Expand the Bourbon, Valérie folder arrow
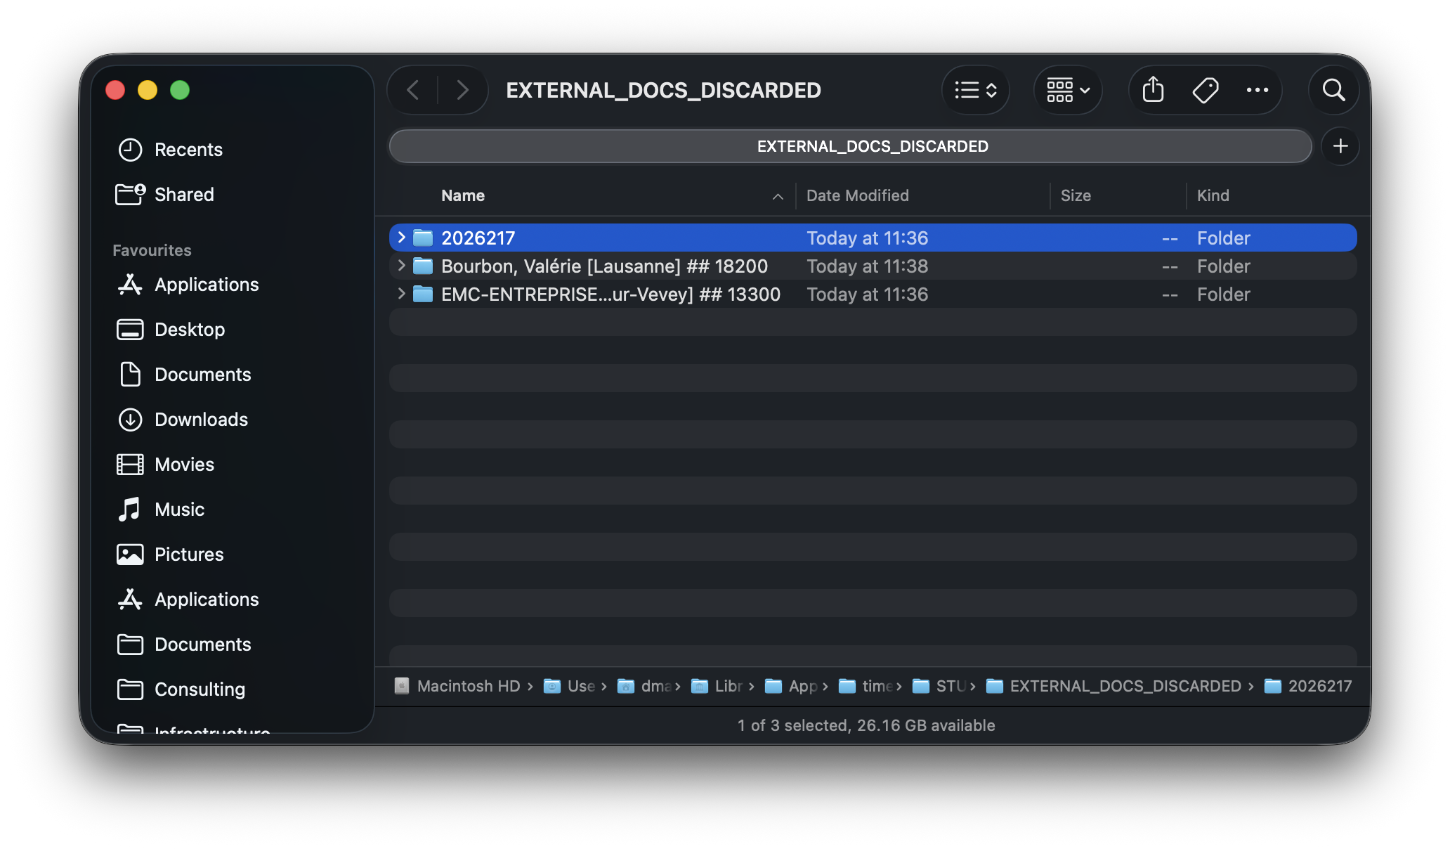 point(401,266)
